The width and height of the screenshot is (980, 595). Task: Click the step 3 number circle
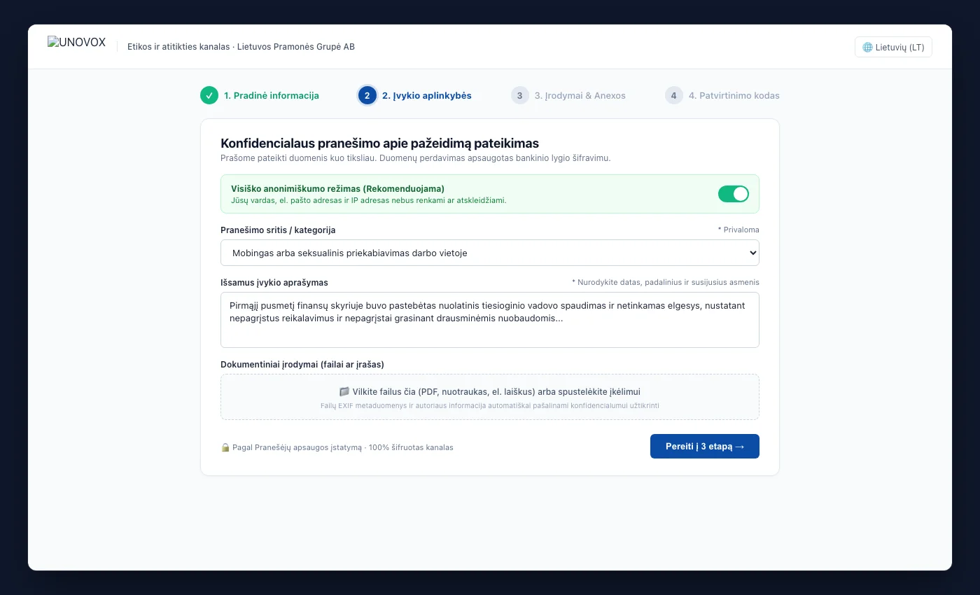520,95
